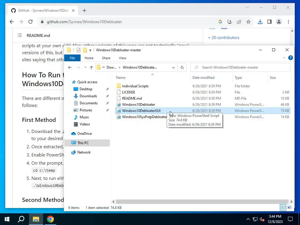This screenshot has height=225, width=300.
Task: Toggle Chrome side panel icon
Action: (270, 22)
